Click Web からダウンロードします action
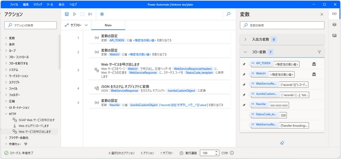Viewport: 341px width, 159px height. pyautogui.click(x=34, y=126)
